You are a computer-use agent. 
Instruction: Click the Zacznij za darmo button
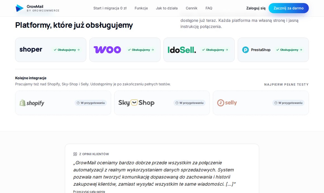tap(289, 8)
